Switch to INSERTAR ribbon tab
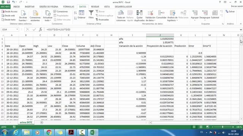 (30, 7)
